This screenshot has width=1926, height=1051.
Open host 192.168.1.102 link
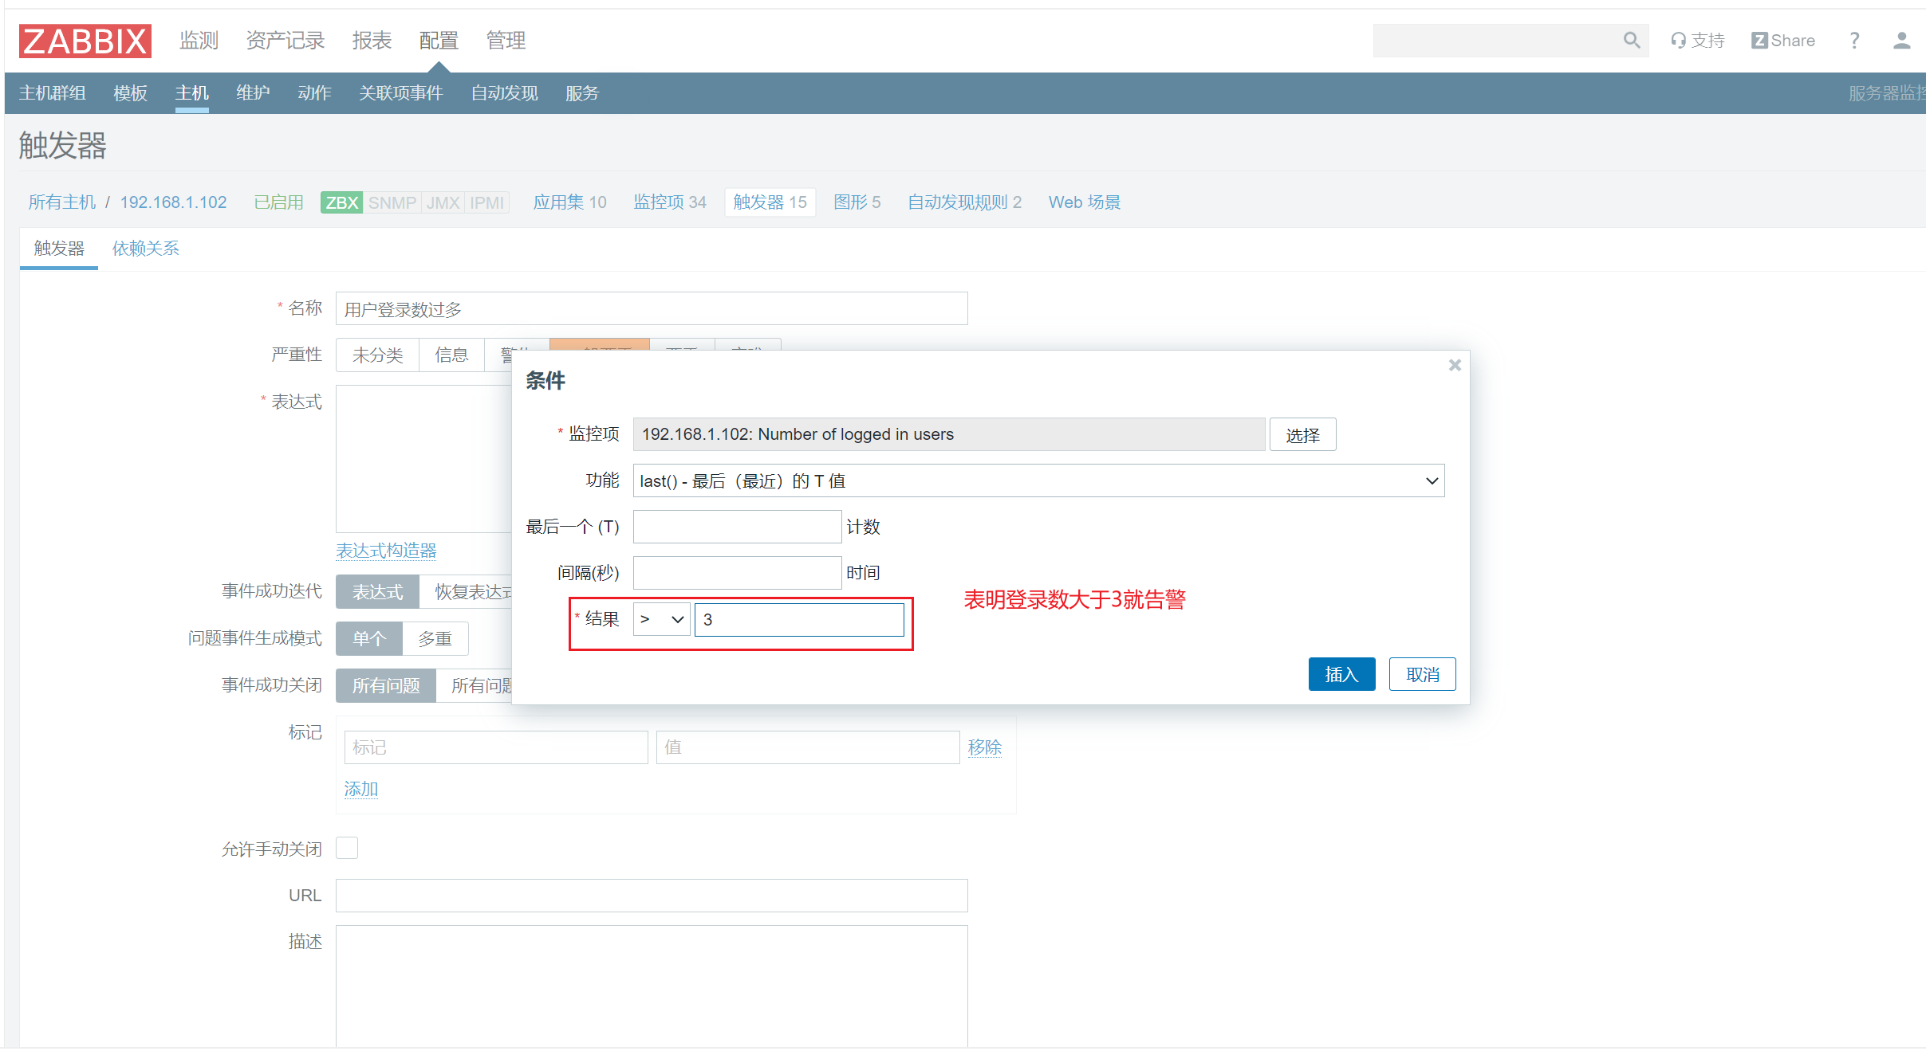(174, 202)
